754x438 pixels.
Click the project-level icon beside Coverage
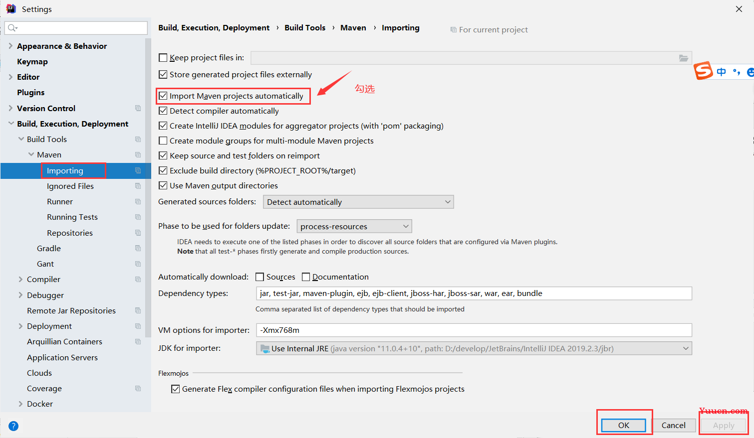point(138,388)
